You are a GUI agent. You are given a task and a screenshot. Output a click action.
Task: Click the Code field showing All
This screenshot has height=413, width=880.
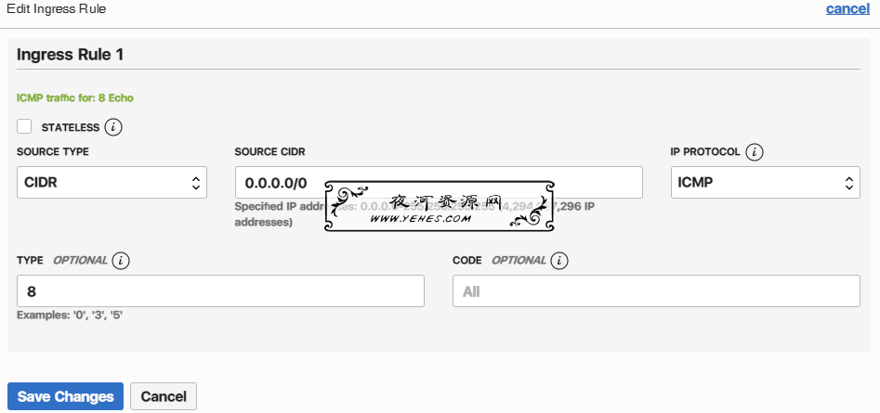click(656, 291)
